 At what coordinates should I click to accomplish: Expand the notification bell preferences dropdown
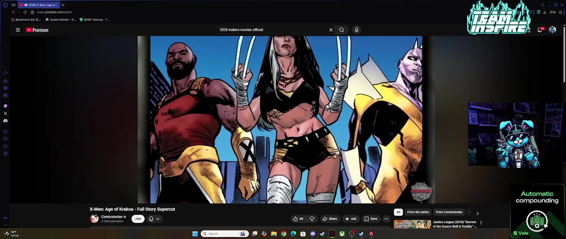point(155,219)
